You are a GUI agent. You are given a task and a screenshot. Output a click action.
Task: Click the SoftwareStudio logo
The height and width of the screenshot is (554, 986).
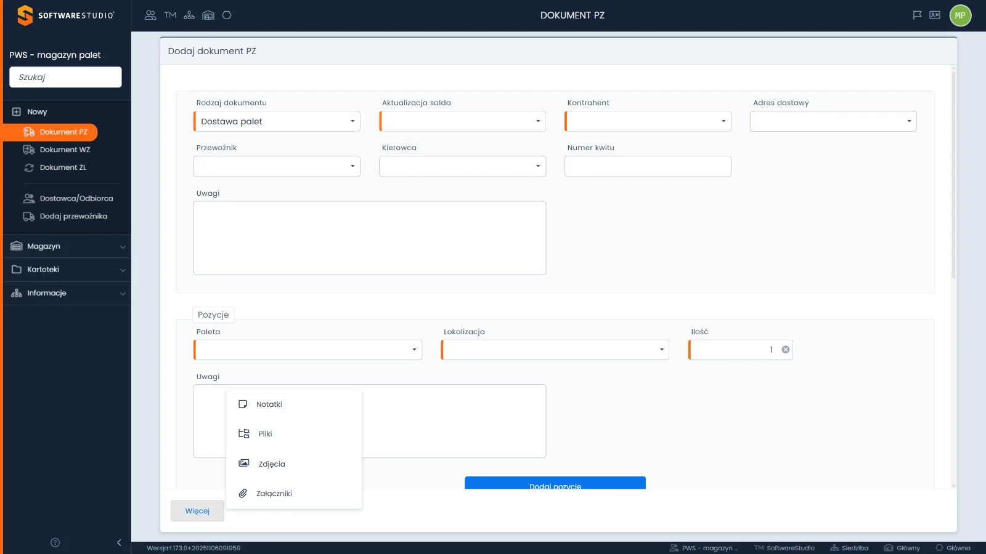click(65, 15)
